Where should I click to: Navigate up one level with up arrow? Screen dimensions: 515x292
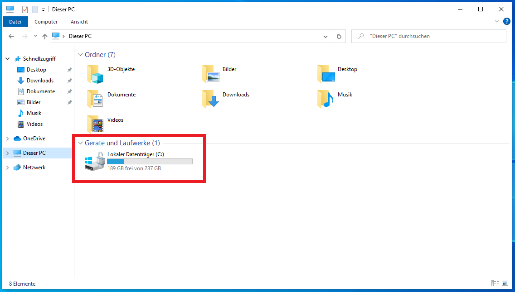(x=44, y=36)
